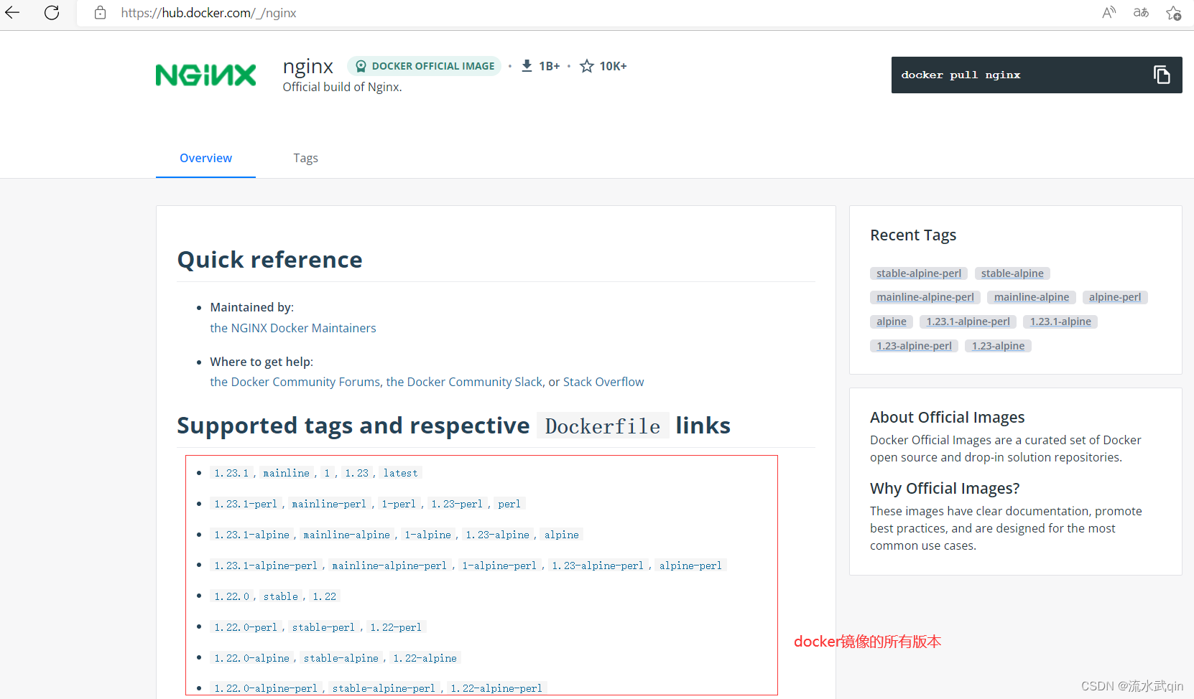1194x699 pixels.
Task: Click the 10K+ stars icon
Action: point(587,66)
